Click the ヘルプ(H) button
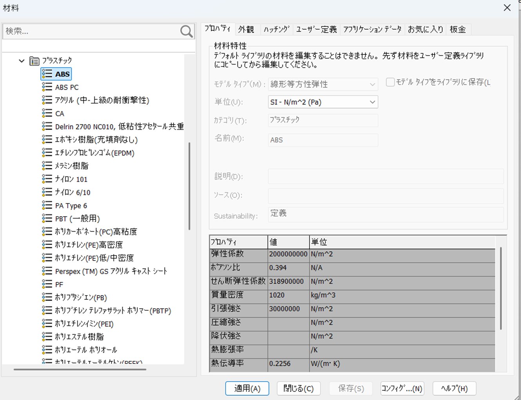 click(x=454, y=388)
